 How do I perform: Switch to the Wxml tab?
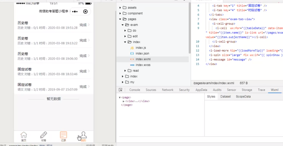(x=274, y=90)
